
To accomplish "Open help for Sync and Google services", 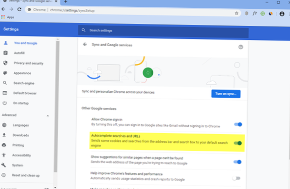I will pos(241,47).
